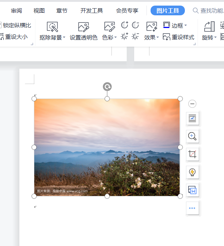The image size is (224, 246).
Task: Click the 查找功能 search box
Action: pos(208,11)
